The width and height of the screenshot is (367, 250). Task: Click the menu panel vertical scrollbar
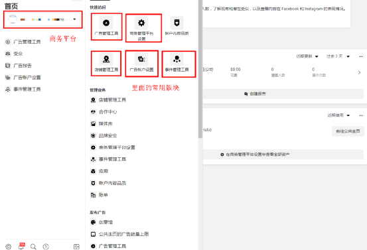200,69
